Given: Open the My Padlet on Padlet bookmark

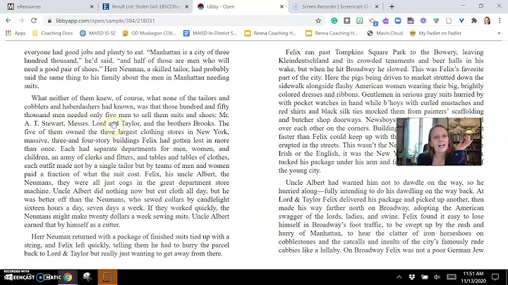Looking at the screenshot, I should coord(435,33).
